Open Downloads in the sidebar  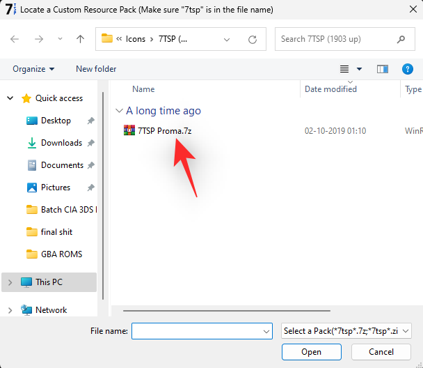coord(61,143)
